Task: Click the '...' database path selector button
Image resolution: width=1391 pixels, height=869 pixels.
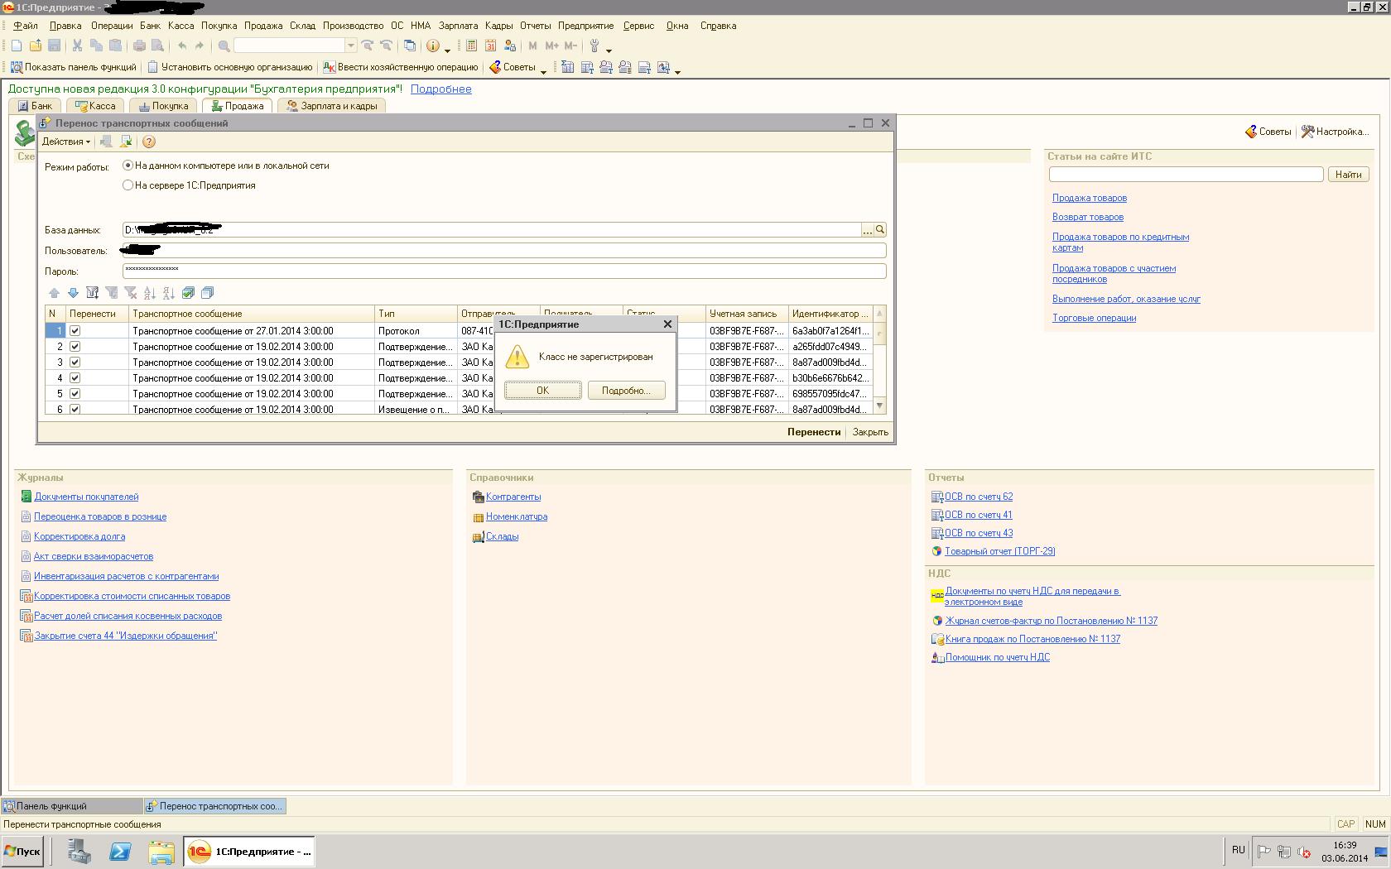Action: [x=868, y=230]
